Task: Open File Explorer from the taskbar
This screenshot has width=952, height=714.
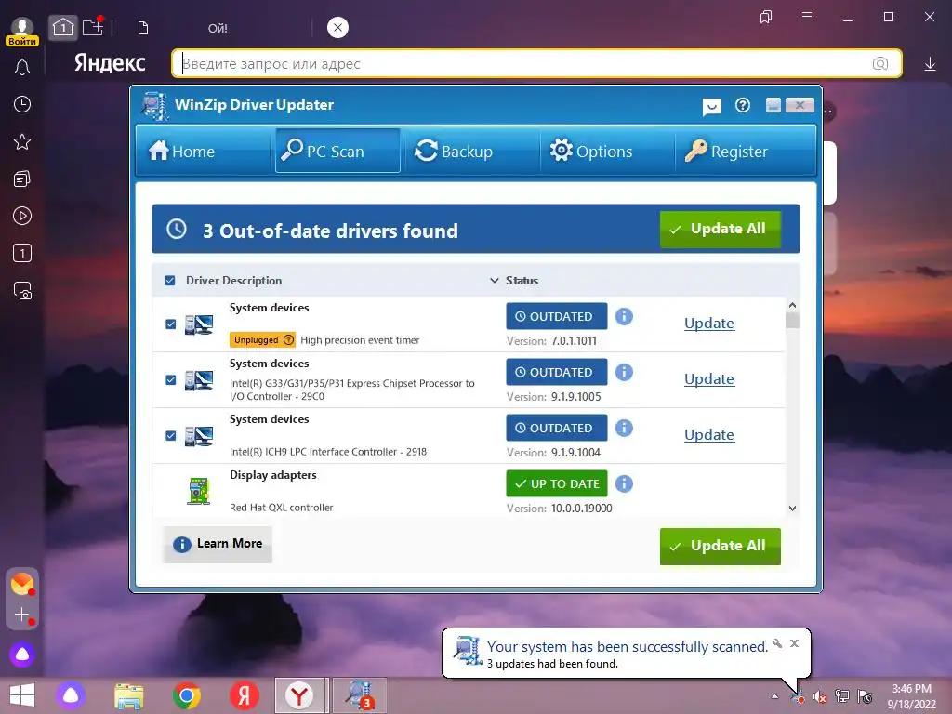Action: tap(128, 695)
